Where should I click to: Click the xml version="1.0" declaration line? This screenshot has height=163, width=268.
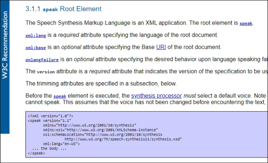pos(50,116)
